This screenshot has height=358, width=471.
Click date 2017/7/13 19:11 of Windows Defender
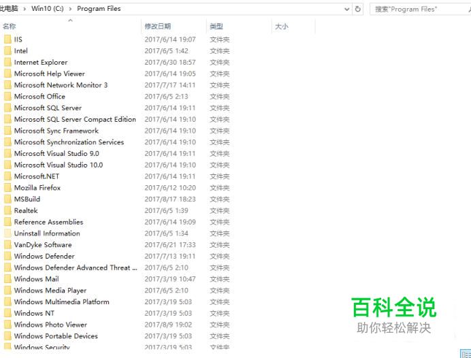coord(170,256)
